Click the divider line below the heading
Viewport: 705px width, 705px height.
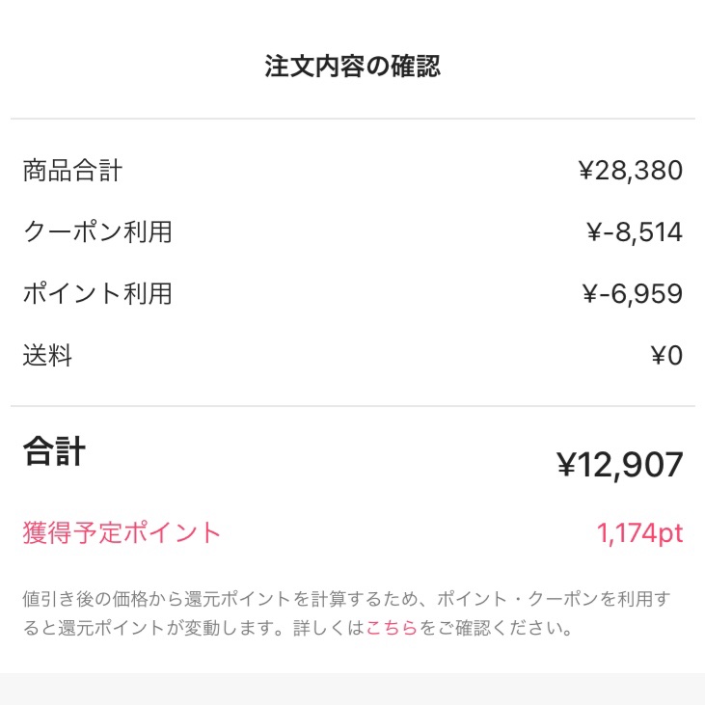tap(353, 119)
